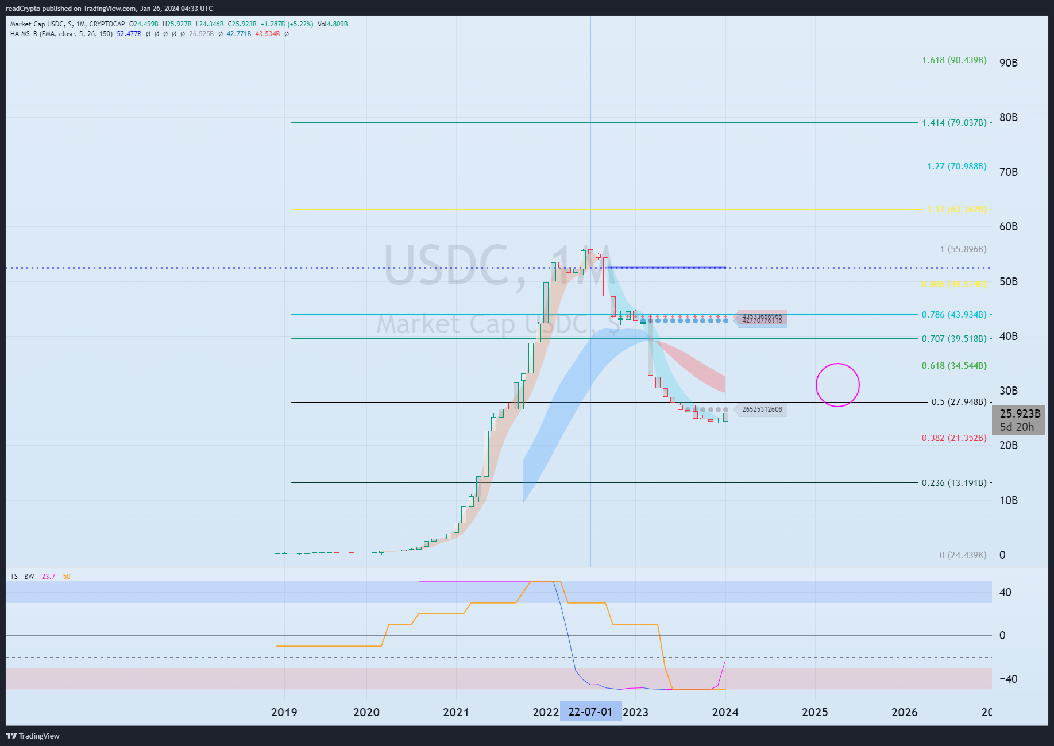The width and height of the screenshot is (1054, 746).
Task: Click the 10B price axis label
Action: 1009,500
